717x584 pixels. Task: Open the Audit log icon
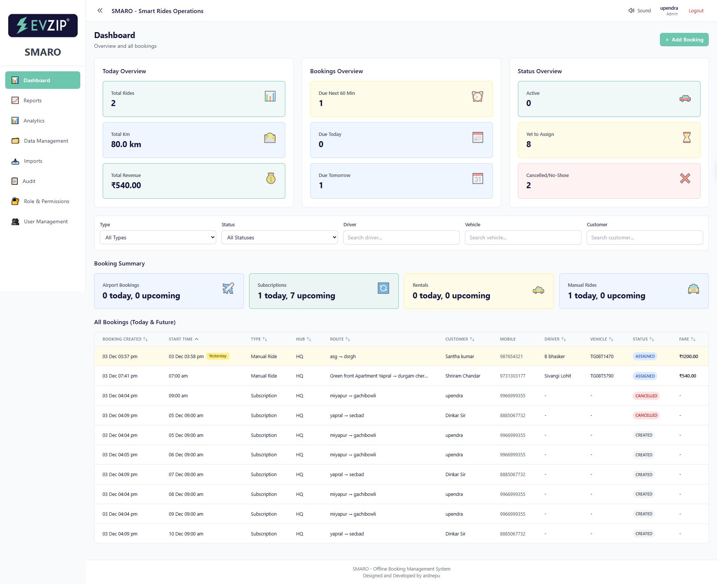pos(15,181)
